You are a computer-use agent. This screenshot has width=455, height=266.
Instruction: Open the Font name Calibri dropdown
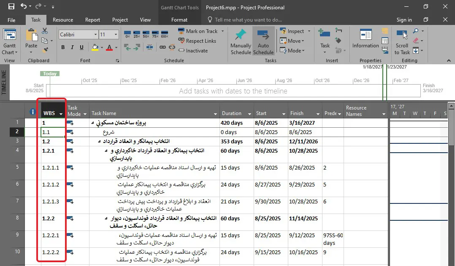pos(95,35)
